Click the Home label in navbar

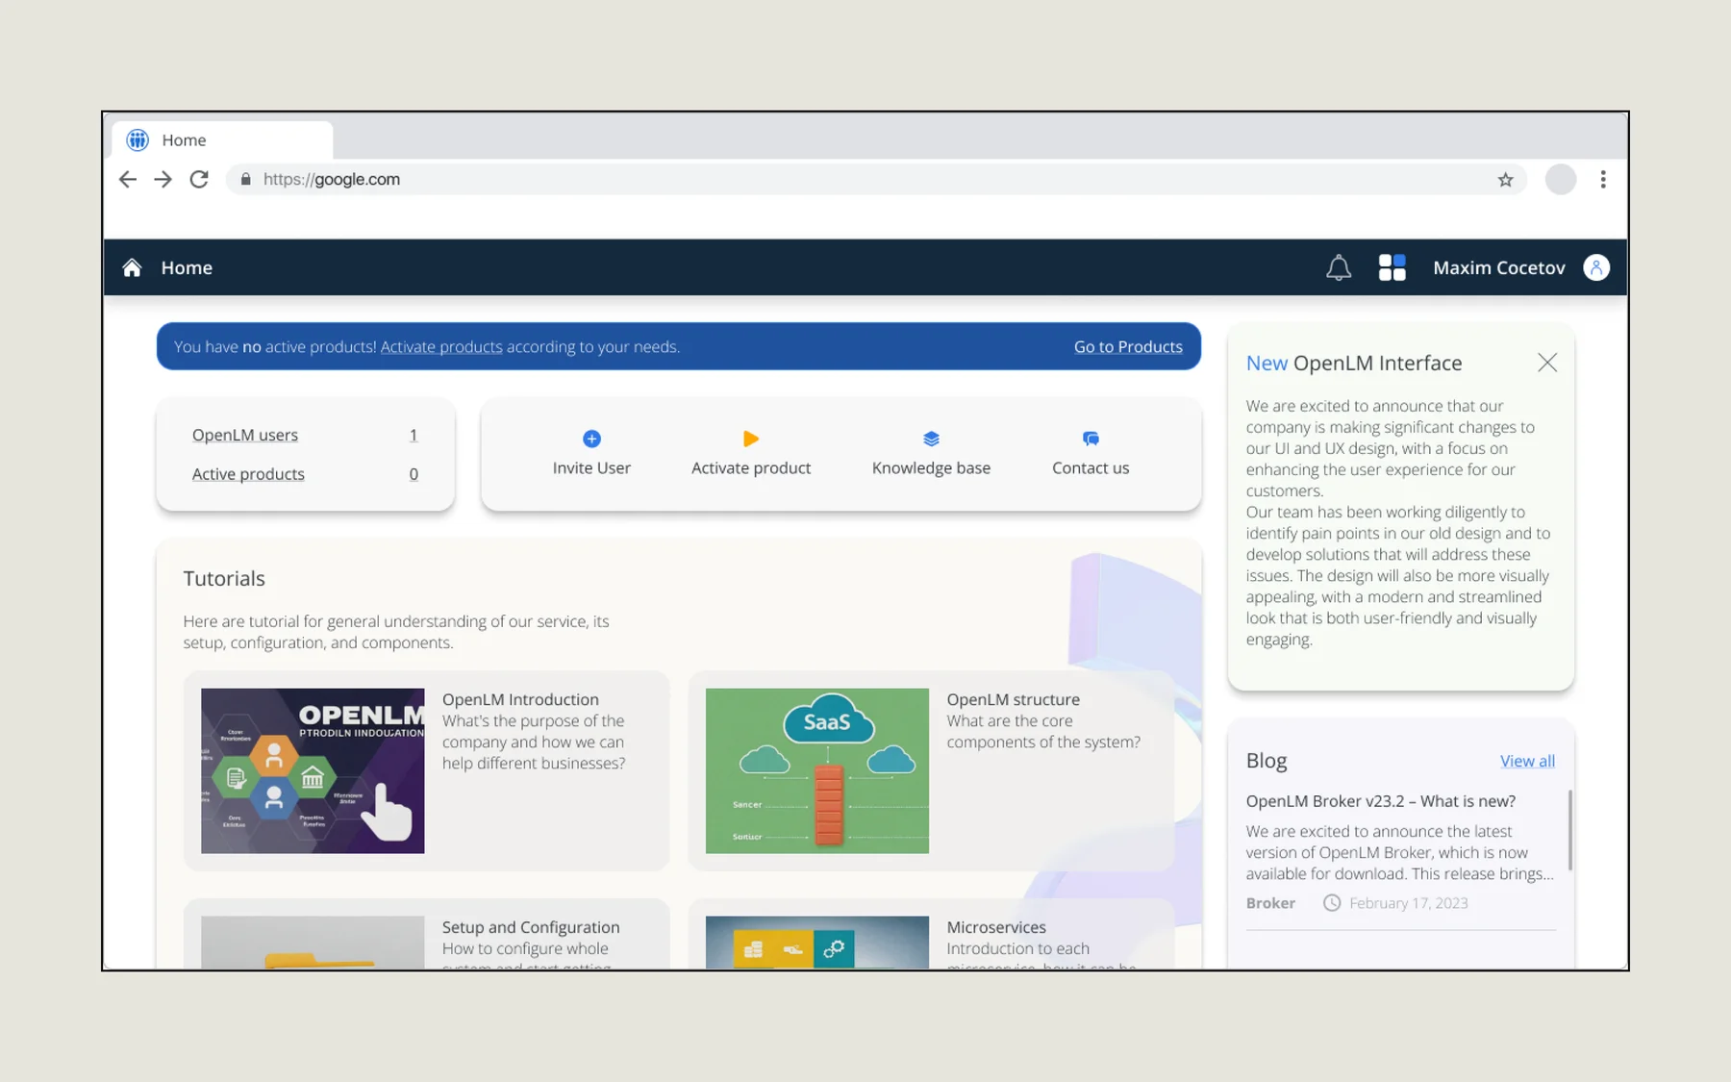[x=187, y=268]
